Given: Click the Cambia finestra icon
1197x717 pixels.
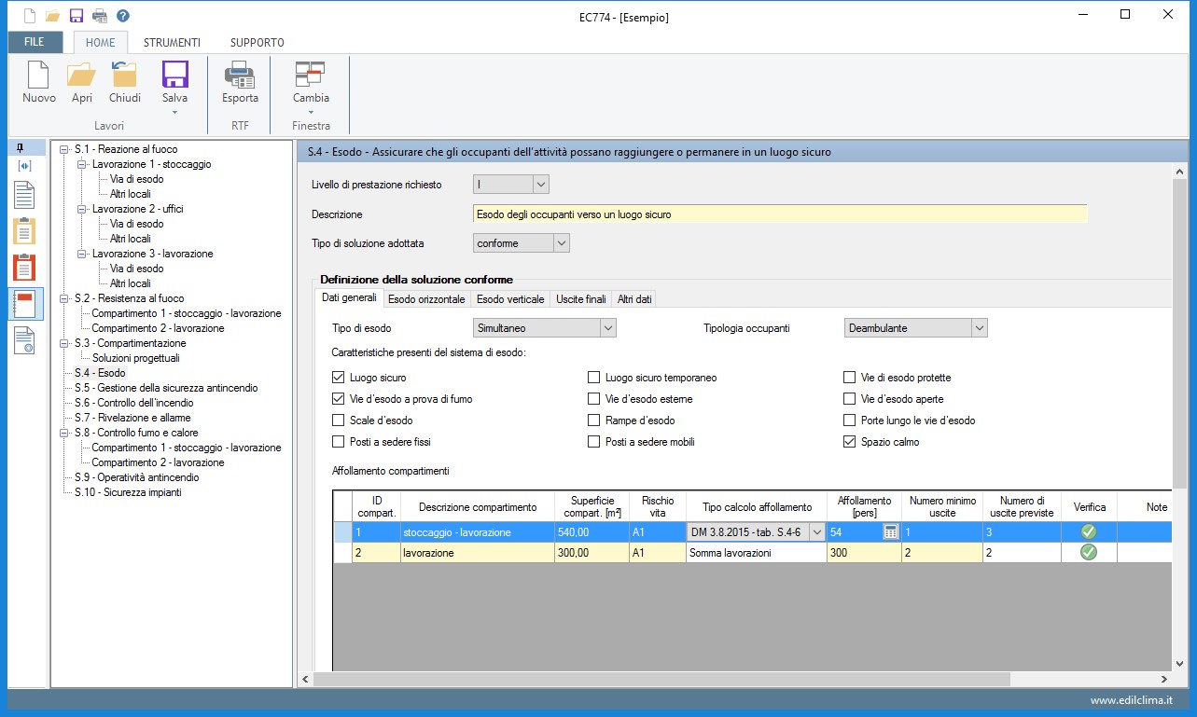Looking at the screenshot, I should [x=310, y=76].
